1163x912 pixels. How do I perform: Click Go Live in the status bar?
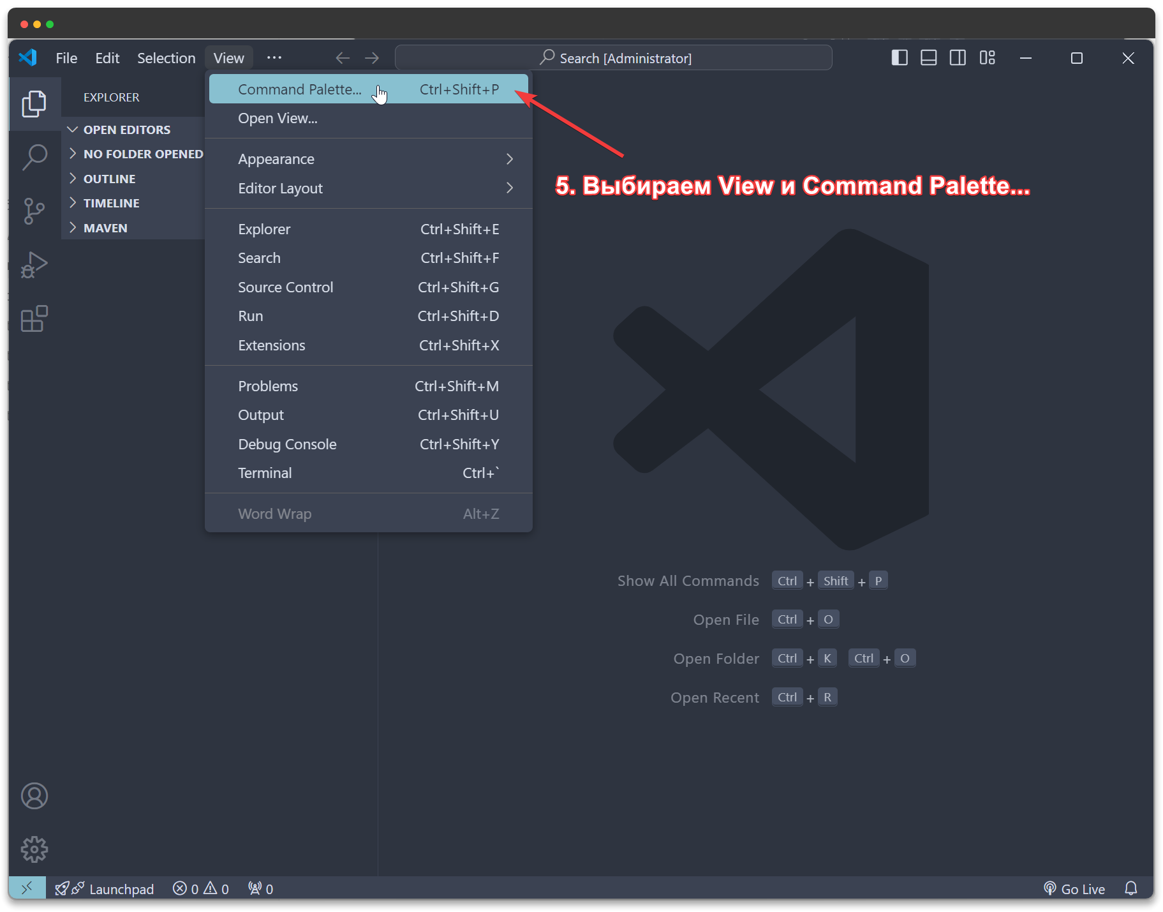[x=1081, y=888]
